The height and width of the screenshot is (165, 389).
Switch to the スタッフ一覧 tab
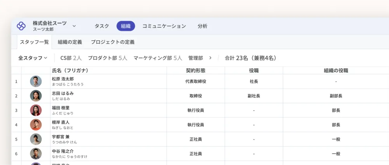pos(35,42)
